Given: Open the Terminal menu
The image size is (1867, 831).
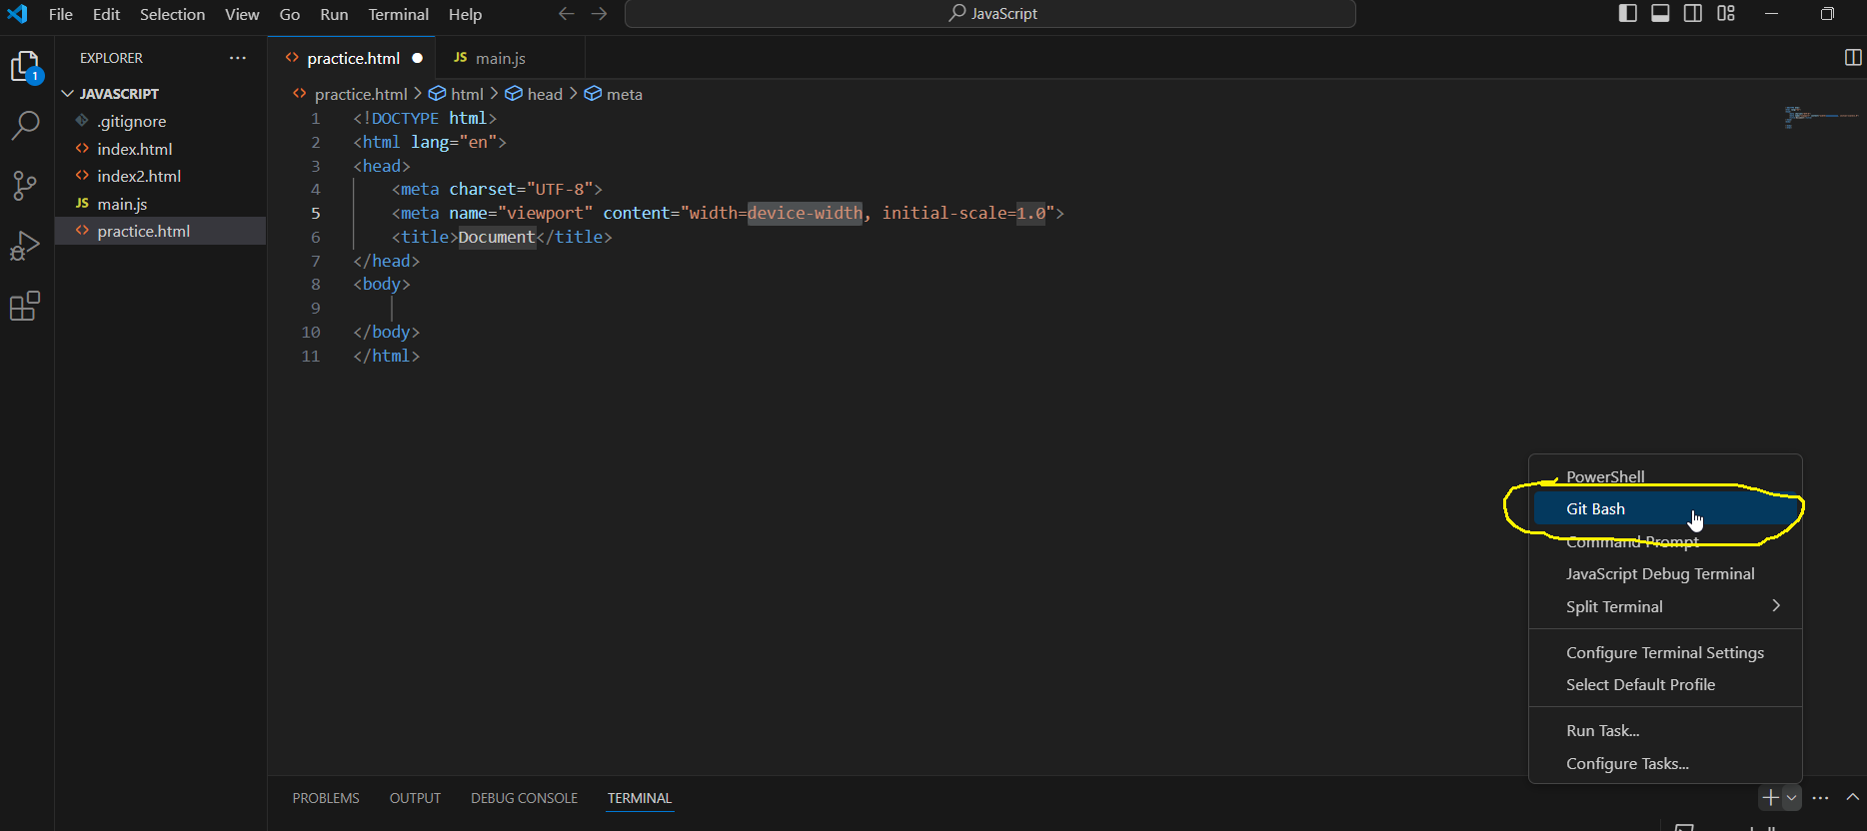Looking at the screenshot, I should click(398, 14).
